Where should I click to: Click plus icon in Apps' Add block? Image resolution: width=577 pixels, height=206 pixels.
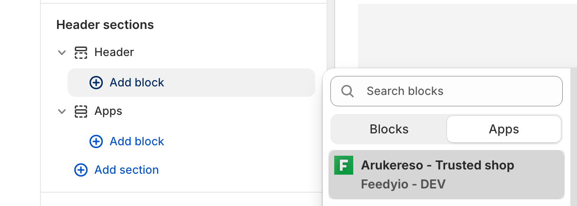(96, 141)
